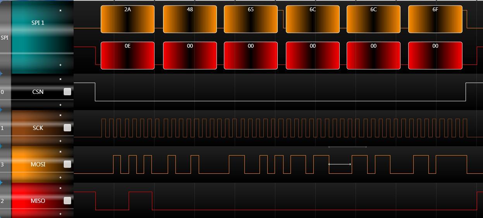Click the plus icon on CSN channel
The height and width of the screenshot is (218, 483).
click(60, 105)
